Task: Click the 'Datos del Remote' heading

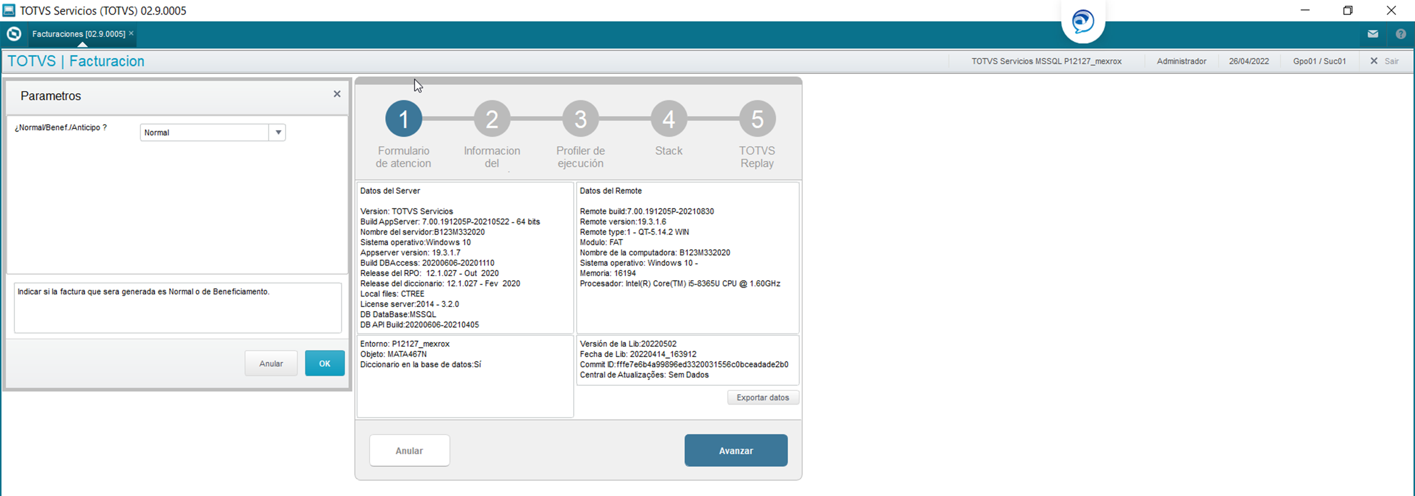Action: point(610,191)
